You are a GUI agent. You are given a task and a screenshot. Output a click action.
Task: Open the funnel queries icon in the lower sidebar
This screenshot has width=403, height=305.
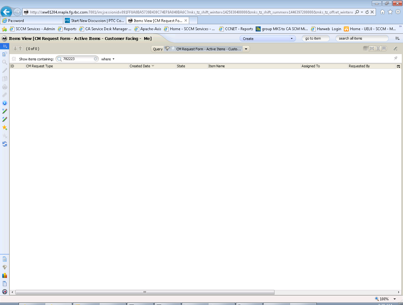click(x=5, y=267)
